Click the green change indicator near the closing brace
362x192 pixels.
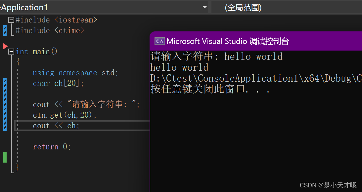coord(4,158)
